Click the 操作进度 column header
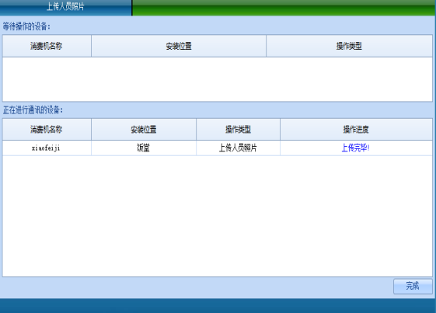Screen dimensions: 436x313 click(x=356, y=129)
